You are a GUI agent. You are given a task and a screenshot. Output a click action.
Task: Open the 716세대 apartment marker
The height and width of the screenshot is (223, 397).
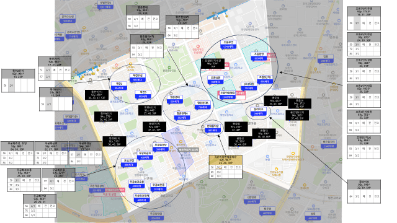pyautogui.click(x=73, y=34)
